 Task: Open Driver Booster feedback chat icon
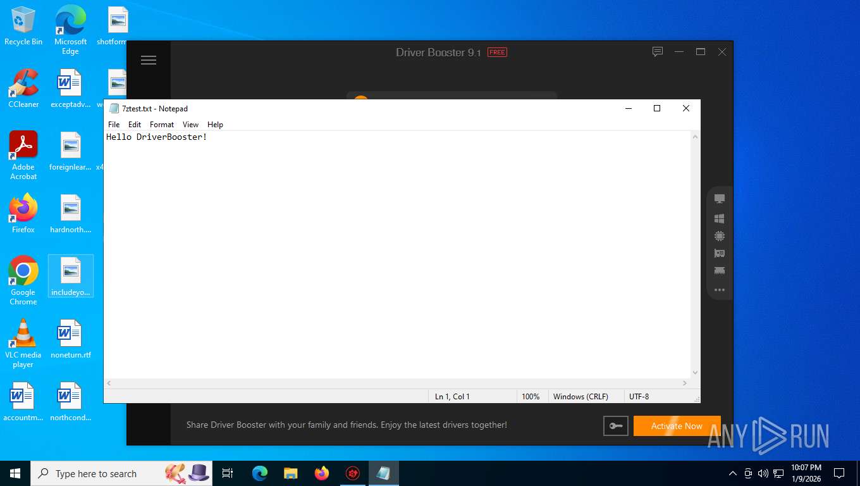[x=658, y=52]
